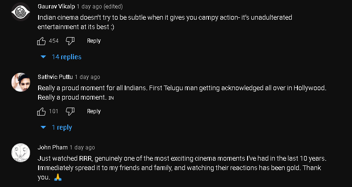Image resolution: width=352 pixels, height=187 pixels.
Task: Open Sathvic Puttu's channel name link
Action: 55,77
